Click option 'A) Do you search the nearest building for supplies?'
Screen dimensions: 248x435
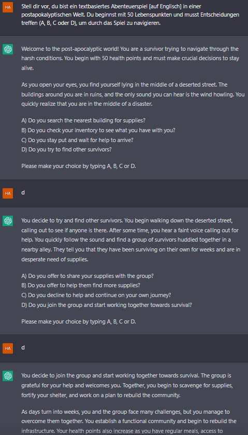point(83,121)
